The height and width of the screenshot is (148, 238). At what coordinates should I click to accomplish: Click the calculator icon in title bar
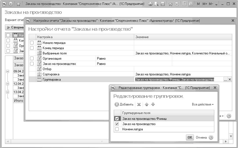(184, 4)
